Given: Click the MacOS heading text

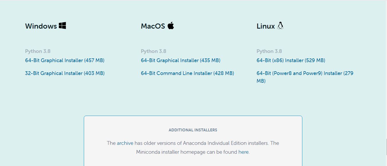Looking at the screenshot, I should tap(153, 26).
